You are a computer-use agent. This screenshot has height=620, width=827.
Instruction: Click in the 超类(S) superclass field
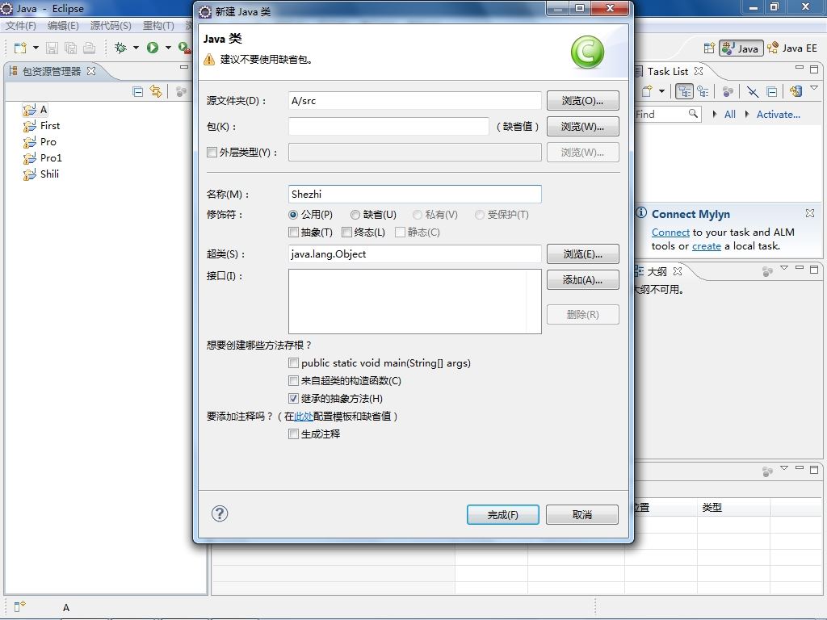[414, 254]
